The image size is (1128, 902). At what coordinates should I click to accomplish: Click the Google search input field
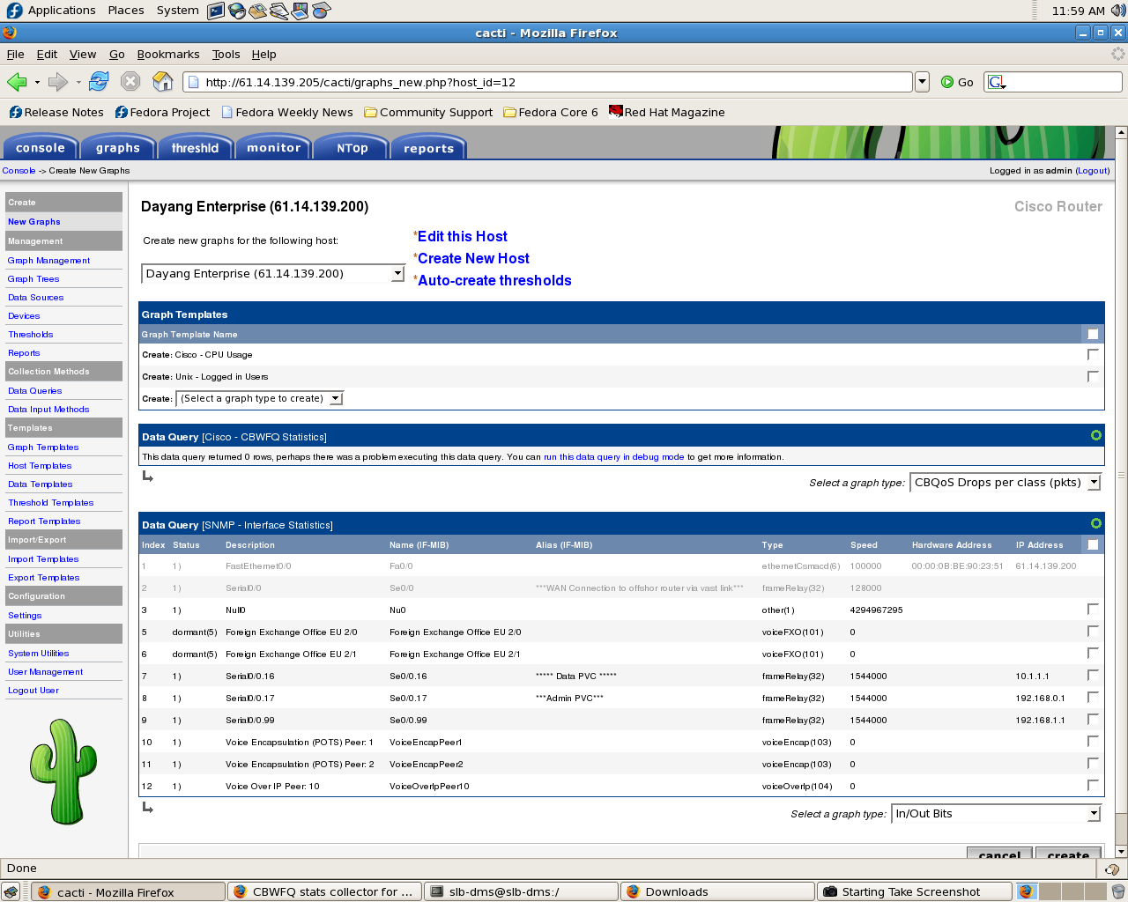1064,82
